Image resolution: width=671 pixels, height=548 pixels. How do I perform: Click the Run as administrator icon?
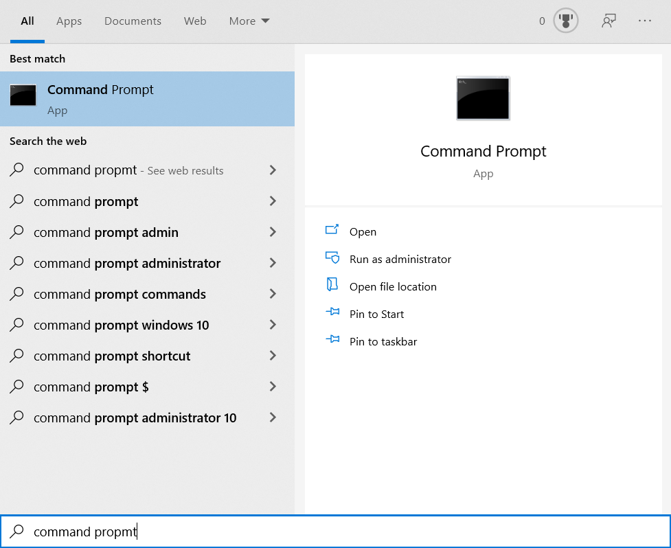pyautogui.click(x=332, y=258)
